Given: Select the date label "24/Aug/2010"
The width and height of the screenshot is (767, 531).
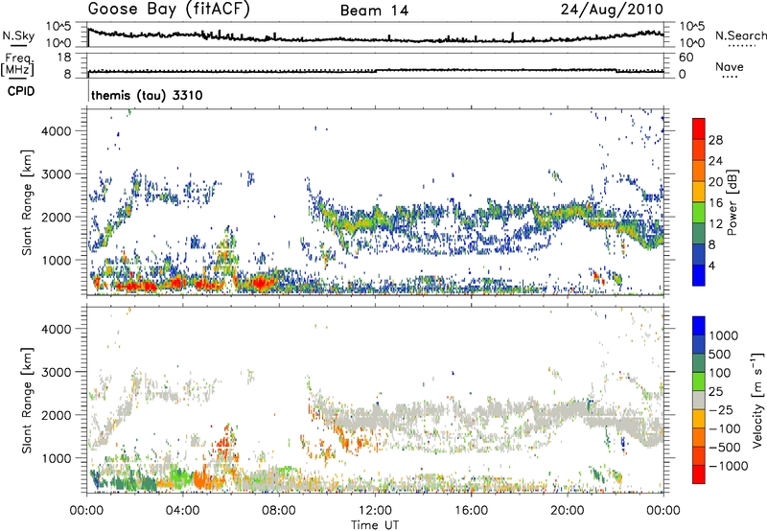Looking at the screenshot, I should [x=612, y=10].
